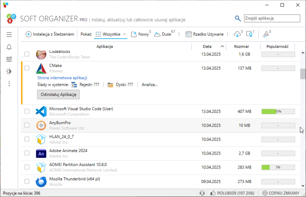Toggle the brightness theme icon in sidebar
The width and height of the screenshot is (306, 197).
pyautogui.click(x=9, y=71)
